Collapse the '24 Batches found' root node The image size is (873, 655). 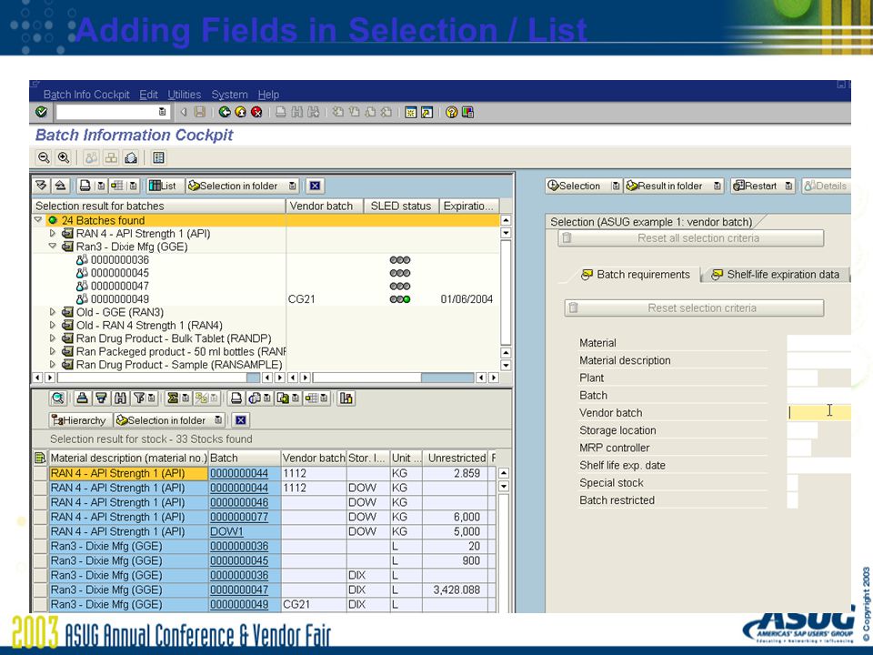38,220
